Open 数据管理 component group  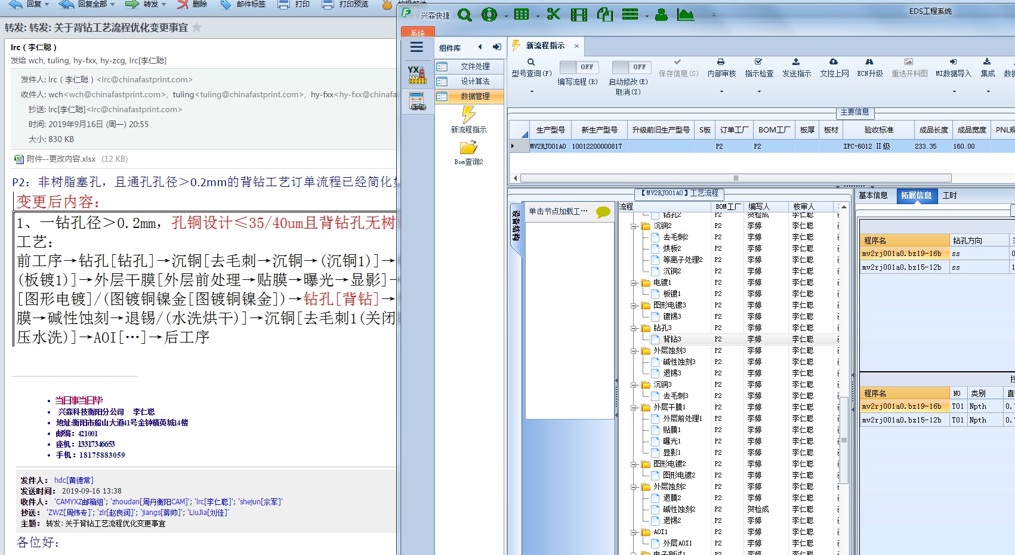pyautogui.click(x=470, y=96)
